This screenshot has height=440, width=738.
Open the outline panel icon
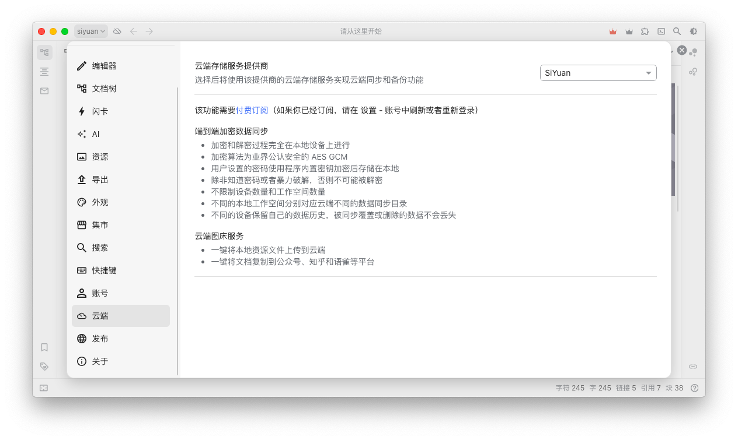click(44, 71)
